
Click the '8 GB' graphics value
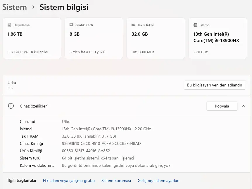click(75, 34)
